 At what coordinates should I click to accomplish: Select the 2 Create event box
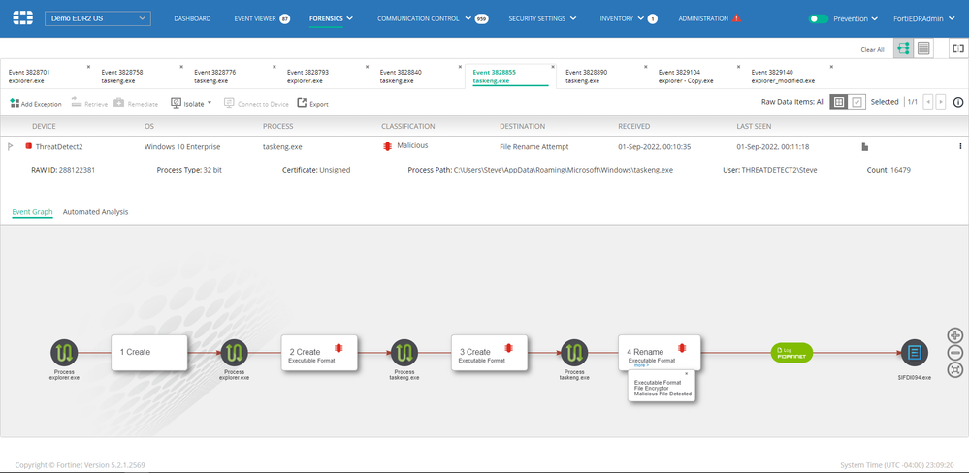319,353
